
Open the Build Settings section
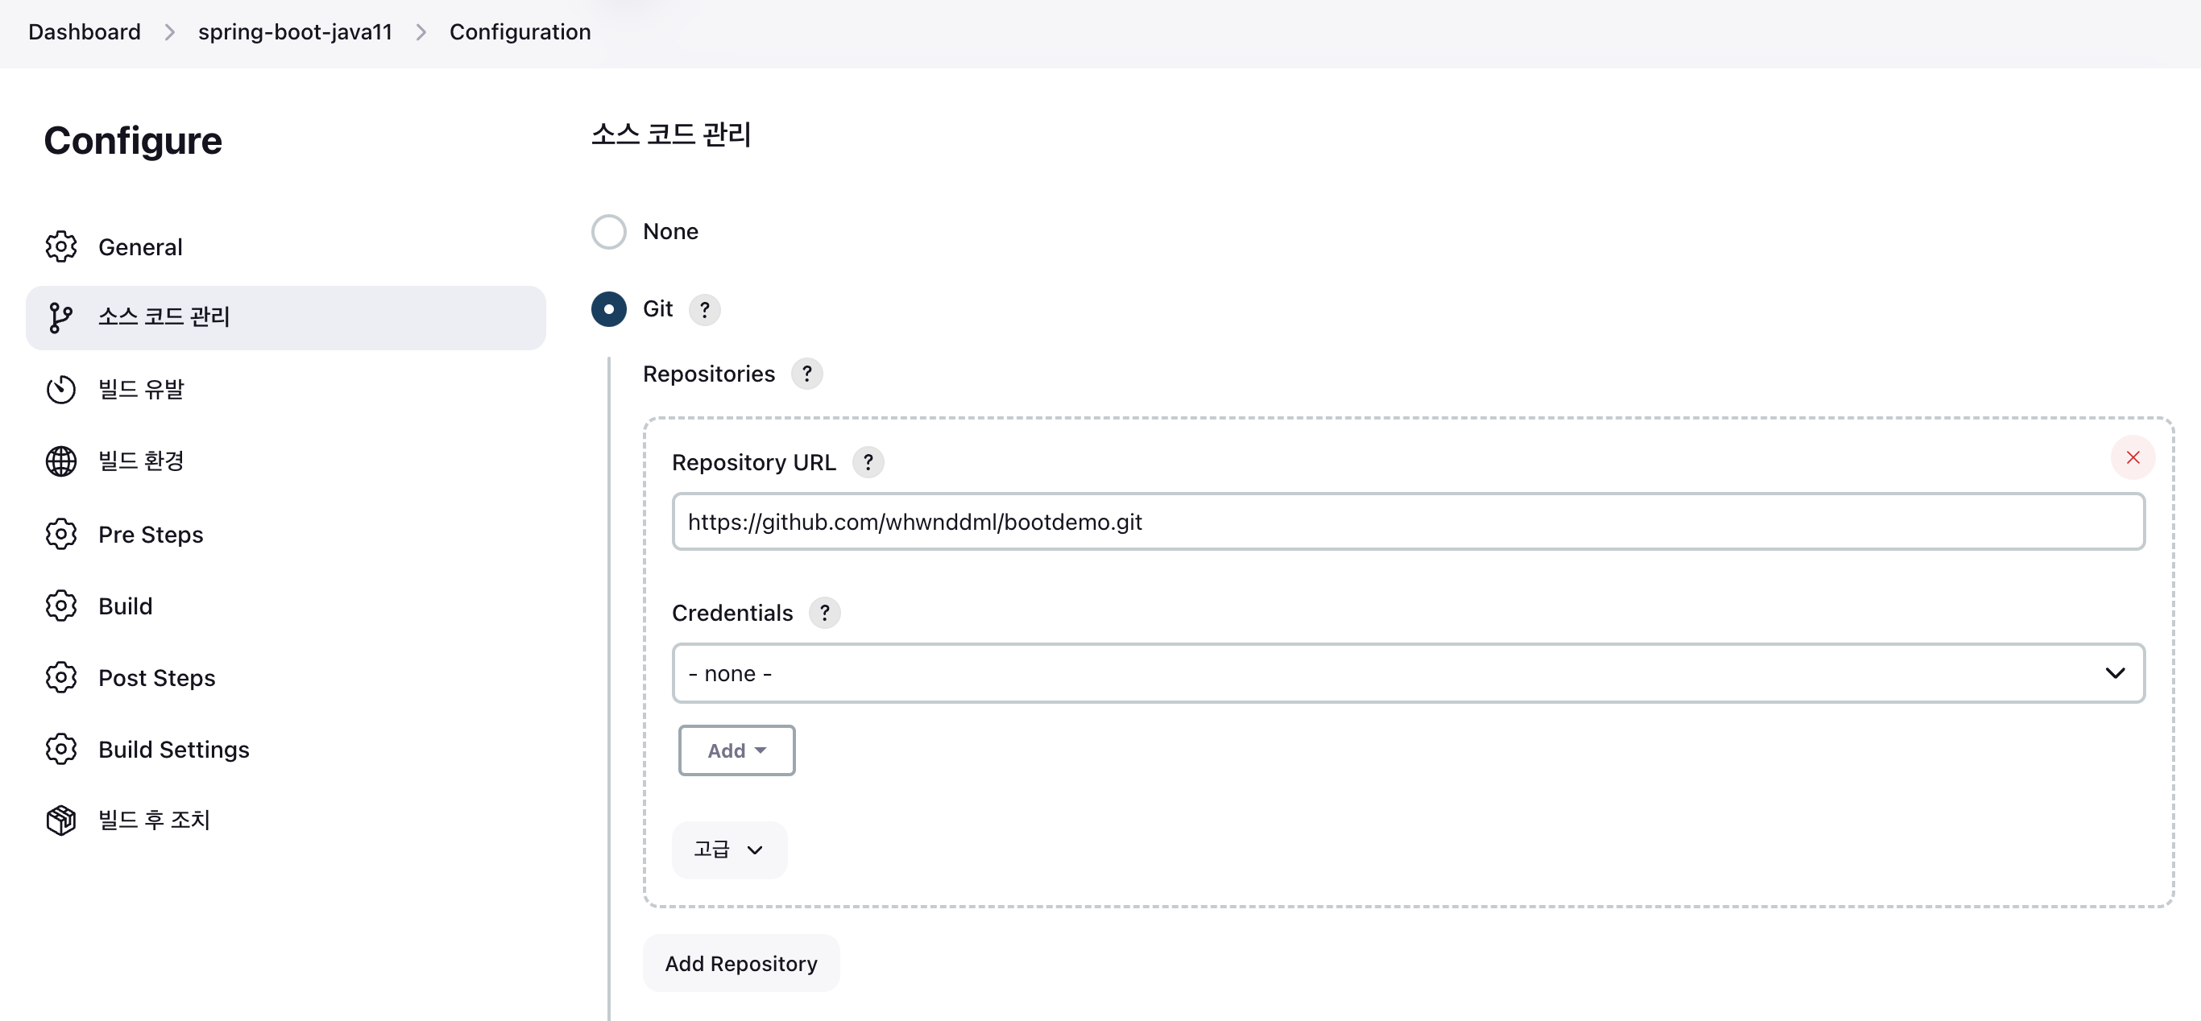173,749
